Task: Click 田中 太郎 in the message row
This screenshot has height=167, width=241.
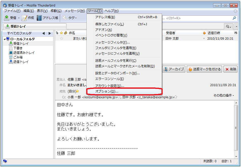Action: [172, 38]
